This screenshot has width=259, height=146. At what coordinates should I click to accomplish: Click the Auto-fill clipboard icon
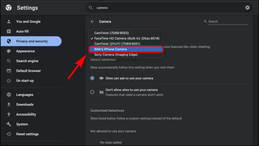click(9, 31)
